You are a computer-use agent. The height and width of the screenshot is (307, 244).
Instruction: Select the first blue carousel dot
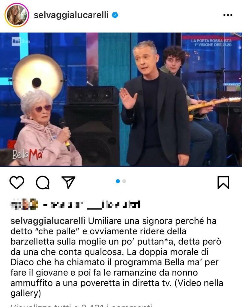coord(118,181)
